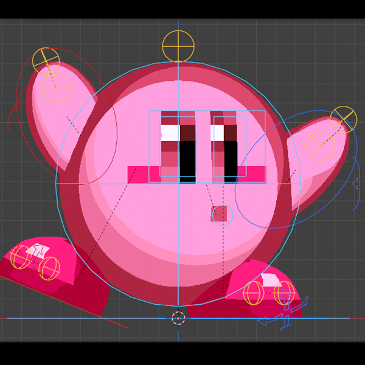The width and height of the screenshot is (365, 365).
Task: Select the yellow circle control at the left arm tip
Action: pos(46,61)
